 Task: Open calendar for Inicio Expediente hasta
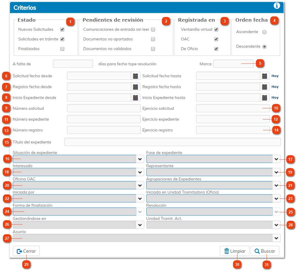pos(264,98)
